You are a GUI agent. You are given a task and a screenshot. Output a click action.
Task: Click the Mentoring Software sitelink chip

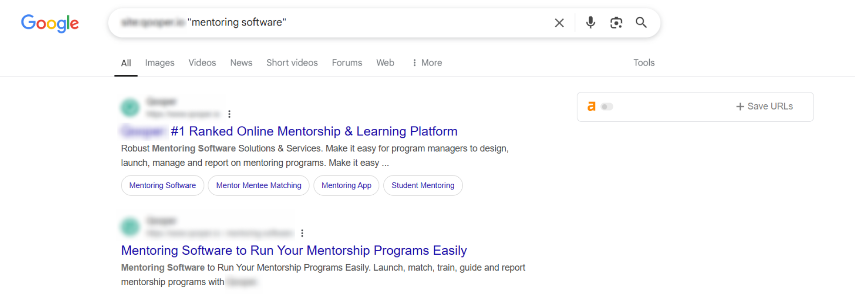click(x=163, y=185)
